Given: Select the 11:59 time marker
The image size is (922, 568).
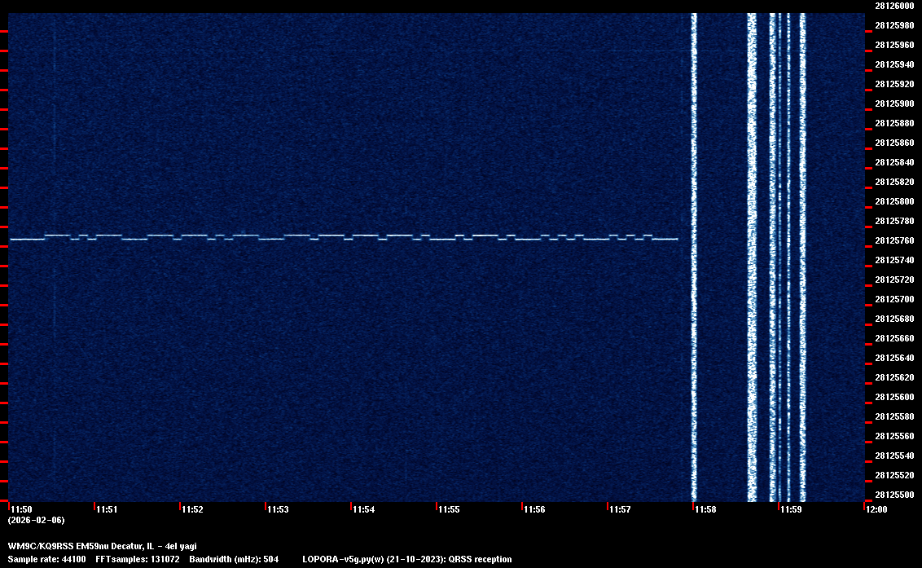Looking at the screenshot, I should point(792,509).
